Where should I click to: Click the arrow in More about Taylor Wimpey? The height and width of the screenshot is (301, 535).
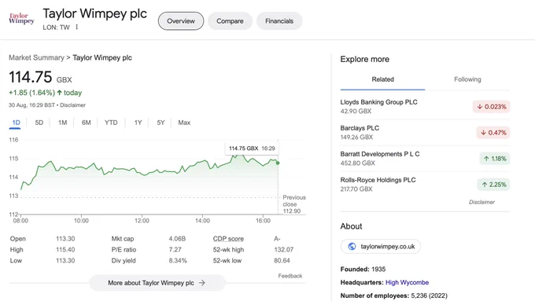click(x=202, y=283)
